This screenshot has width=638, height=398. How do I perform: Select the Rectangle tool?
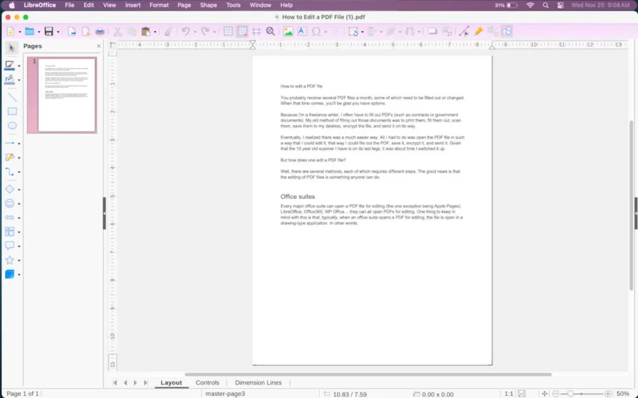(x=12, y=111)
